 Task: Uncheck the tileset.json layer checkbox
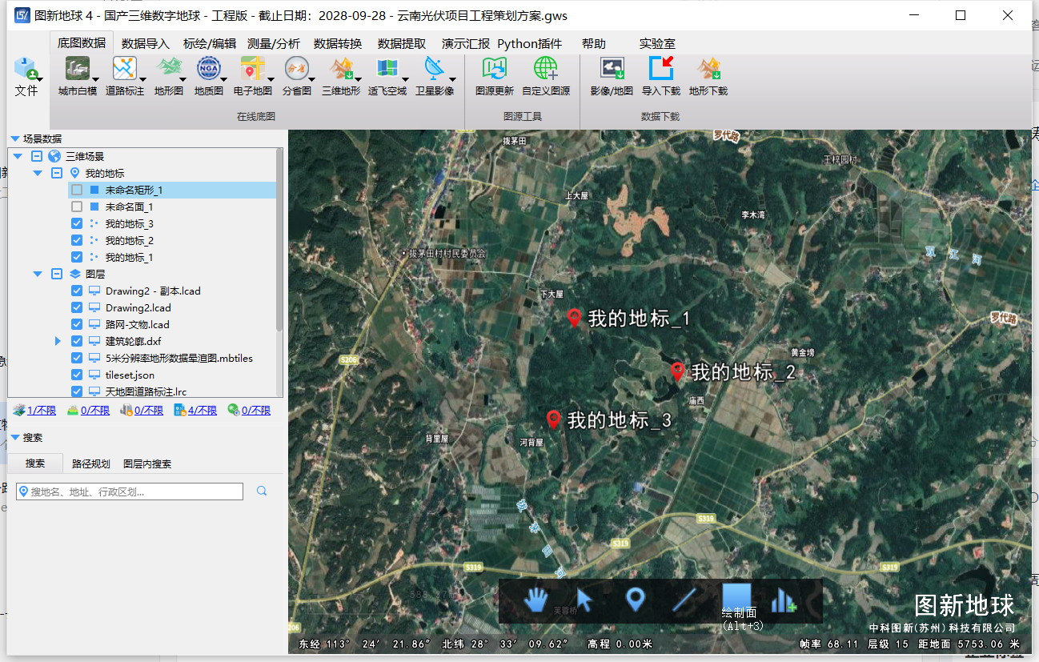click(x=77, y=375)
